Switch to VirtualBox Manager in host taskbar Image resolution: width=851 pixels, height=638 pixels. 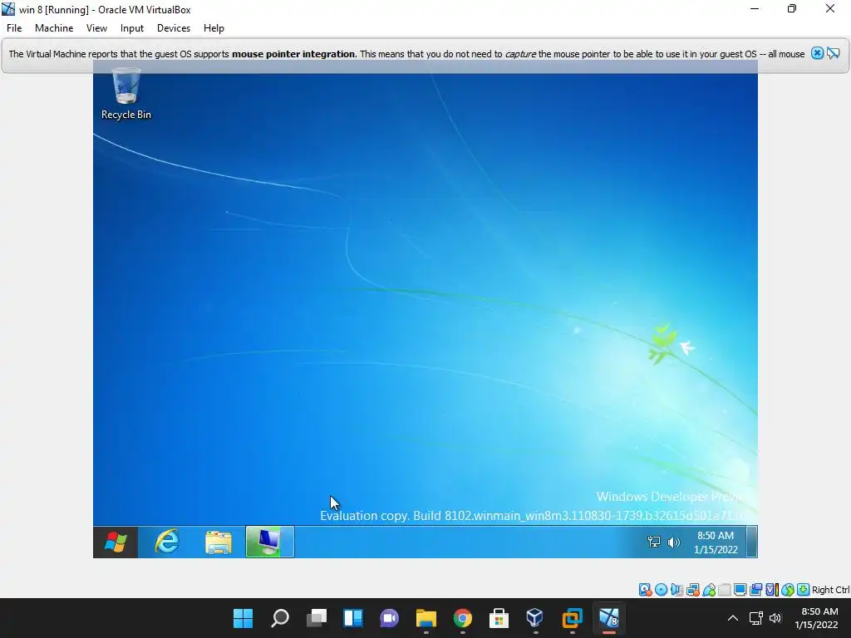[x=535, y=618]
